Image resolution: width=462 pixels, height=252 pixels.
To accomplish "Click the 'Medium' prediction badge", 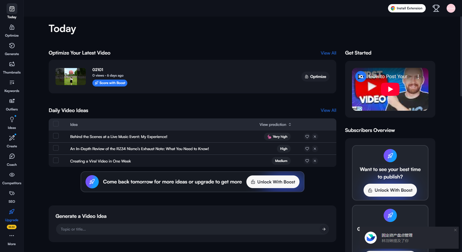I will pyautogui.click(x=281, y=161).
